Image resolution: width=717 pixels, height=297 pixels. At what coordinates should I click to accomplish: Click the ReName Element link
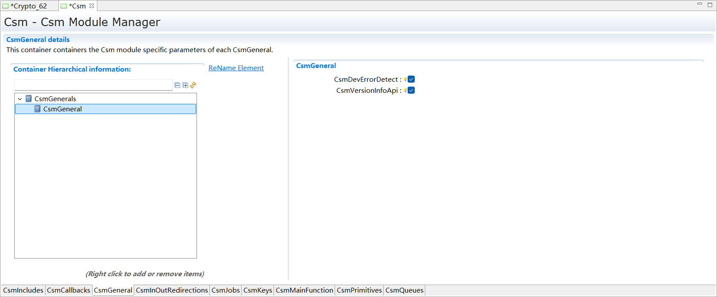236,68
